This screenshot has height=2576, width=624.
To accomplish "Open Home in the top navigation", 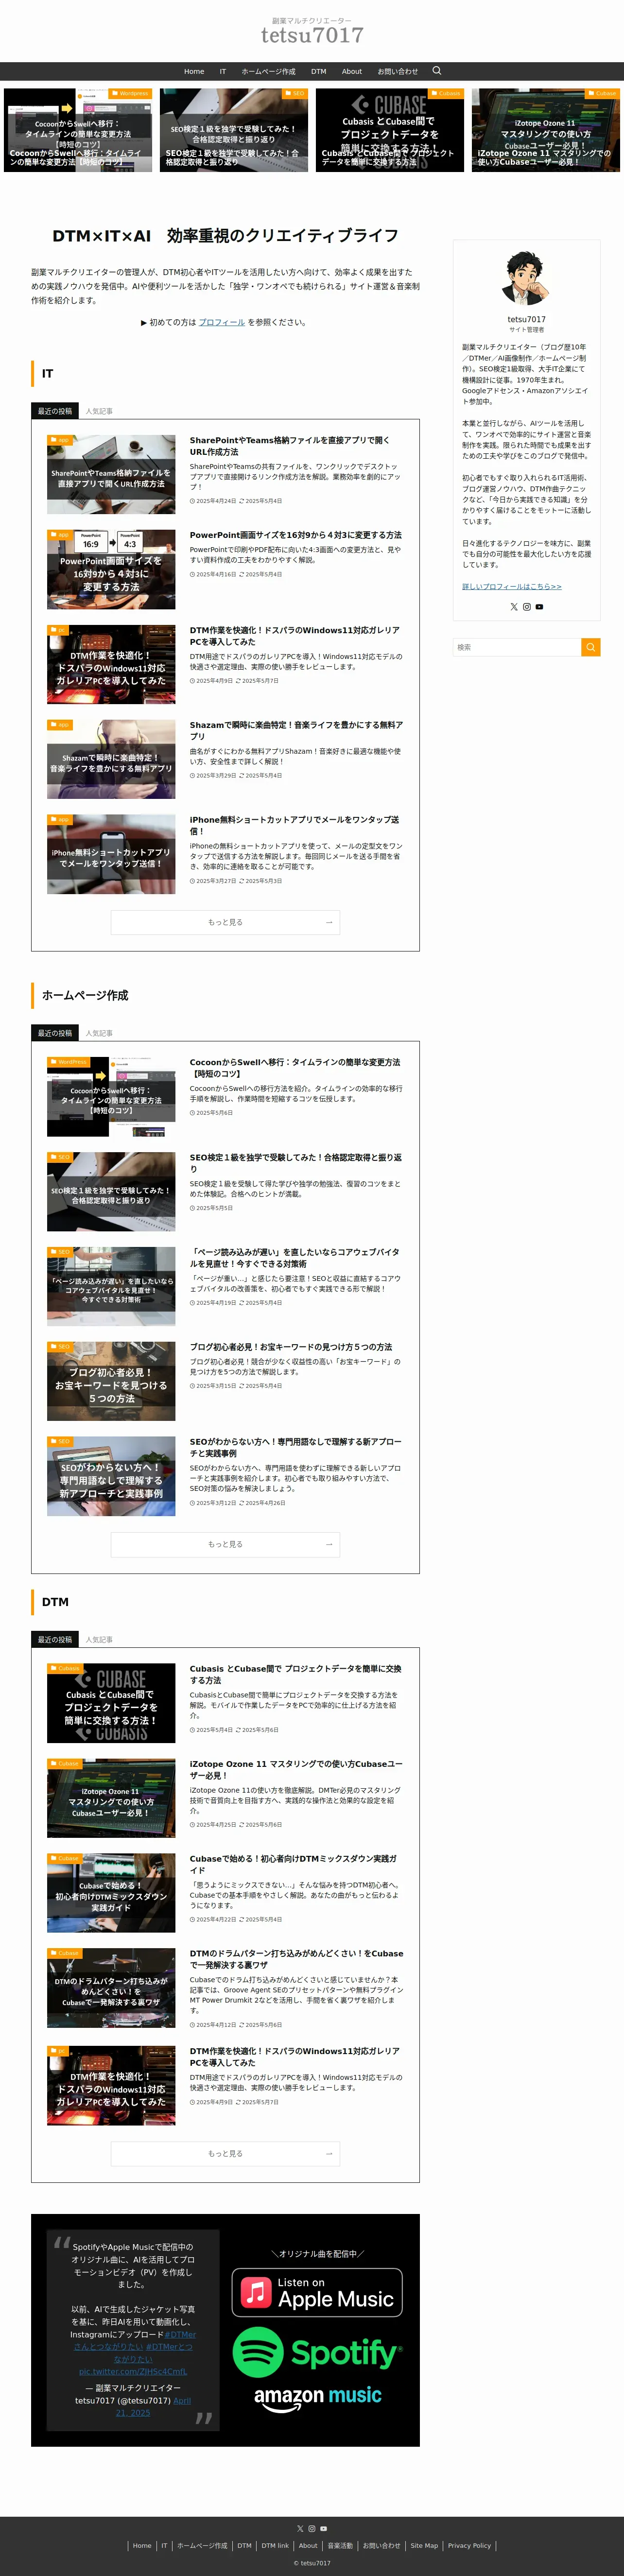I will click(x=194, y=71).
